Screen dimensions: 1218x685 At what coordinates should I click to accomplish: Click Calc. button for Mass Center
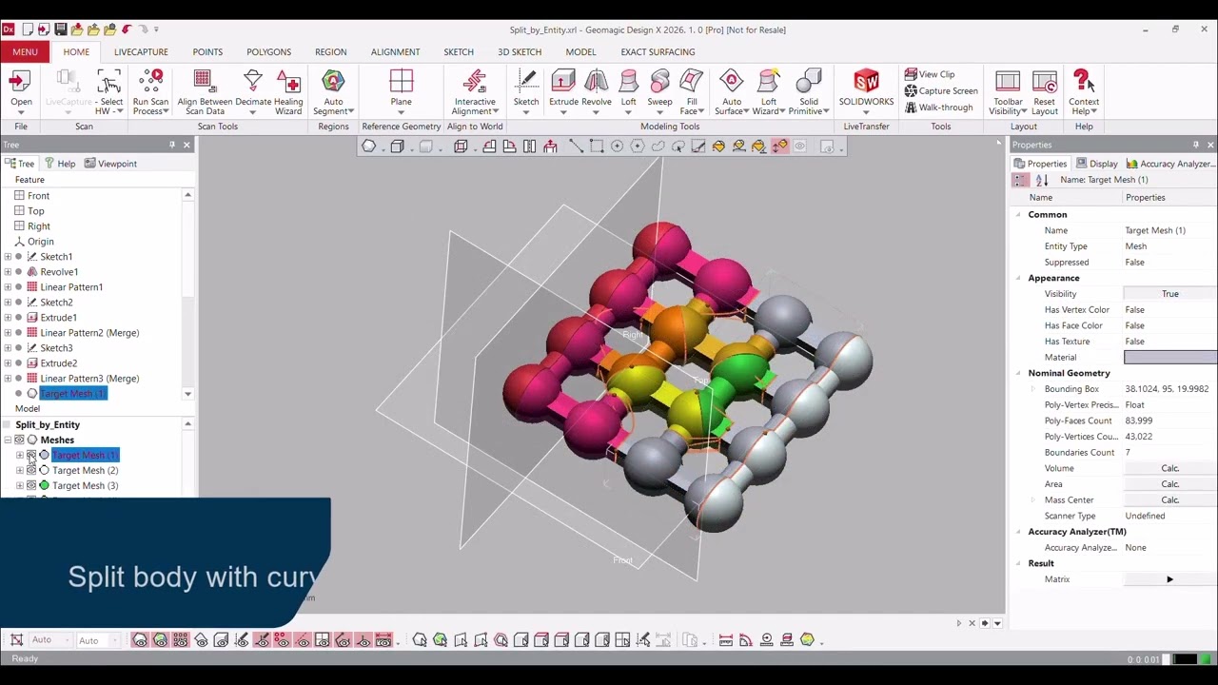pos(1170,500)
